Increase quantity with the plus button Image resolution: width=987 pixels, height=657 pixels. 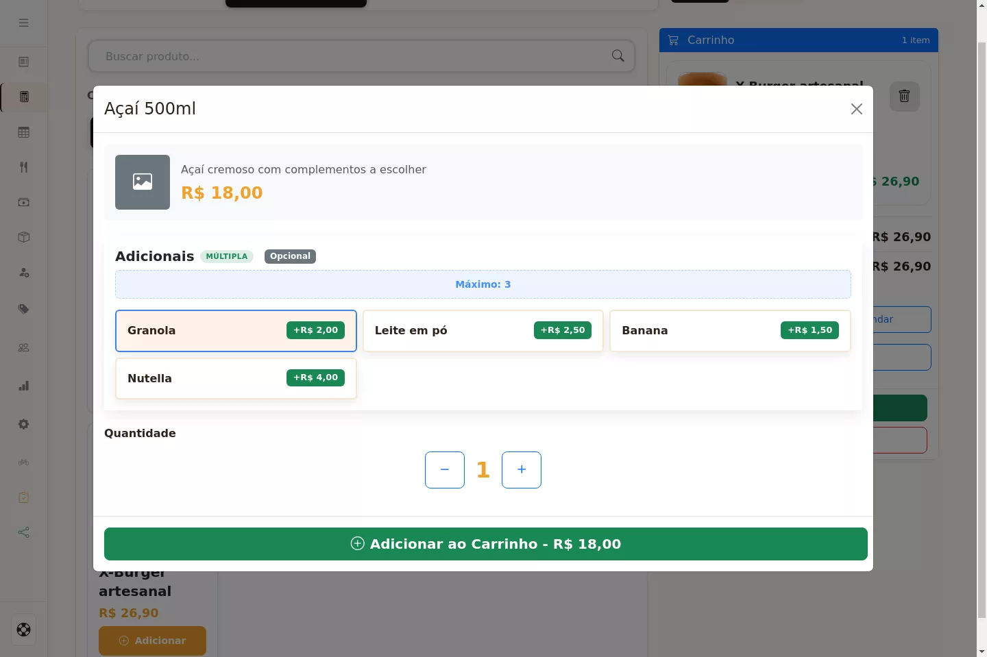pyautogui.click(x=522, y=470)
